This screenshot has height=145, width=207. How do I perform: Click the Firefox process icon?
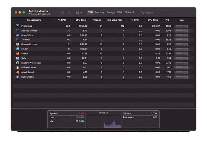pyautogui.click(x=18, y=54)
